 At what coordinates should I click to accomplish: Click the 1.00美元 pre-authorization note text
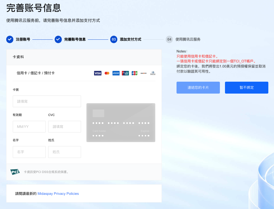[x=221, y=69]
